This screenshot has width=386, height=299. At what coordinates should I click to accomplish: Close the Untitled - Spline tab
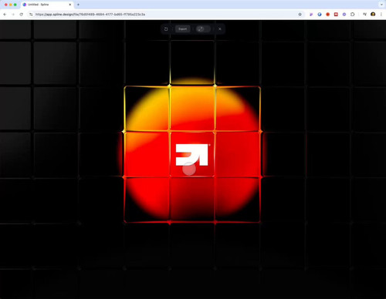70,5
